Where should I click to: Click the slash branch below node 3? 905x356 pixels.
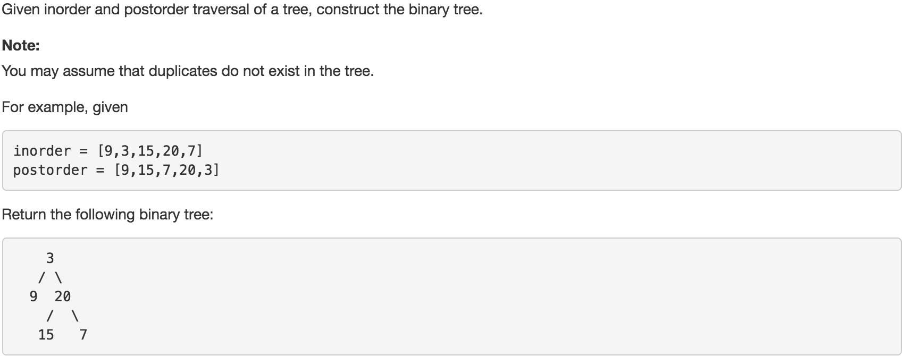(x=40, y=277)
